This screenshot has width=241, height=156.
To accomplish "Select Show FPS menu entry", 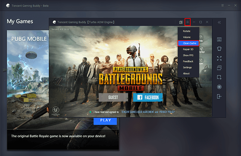I will 188,55.
